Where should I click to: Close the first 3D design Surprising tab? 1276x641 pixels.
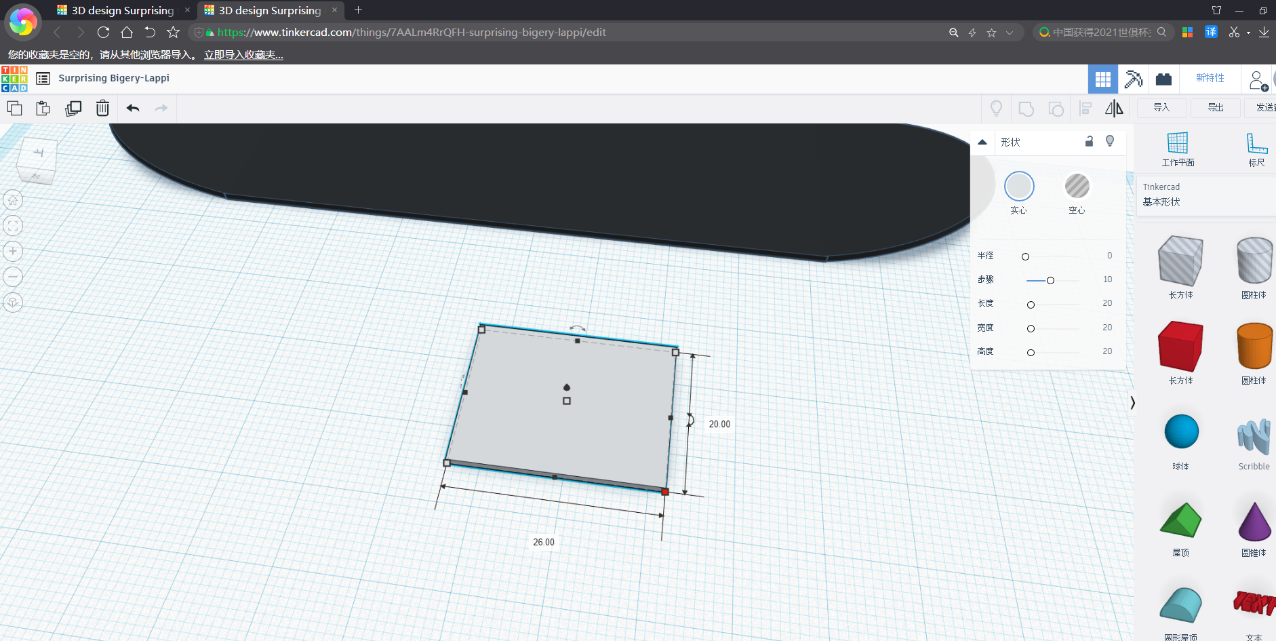point(187,10)
